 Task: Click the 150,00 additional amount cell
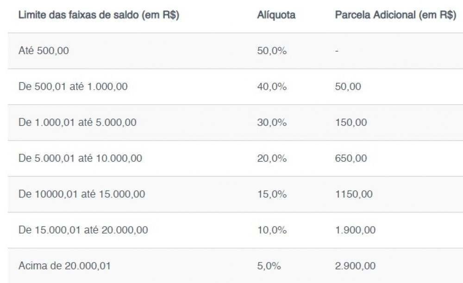[351, 123]
